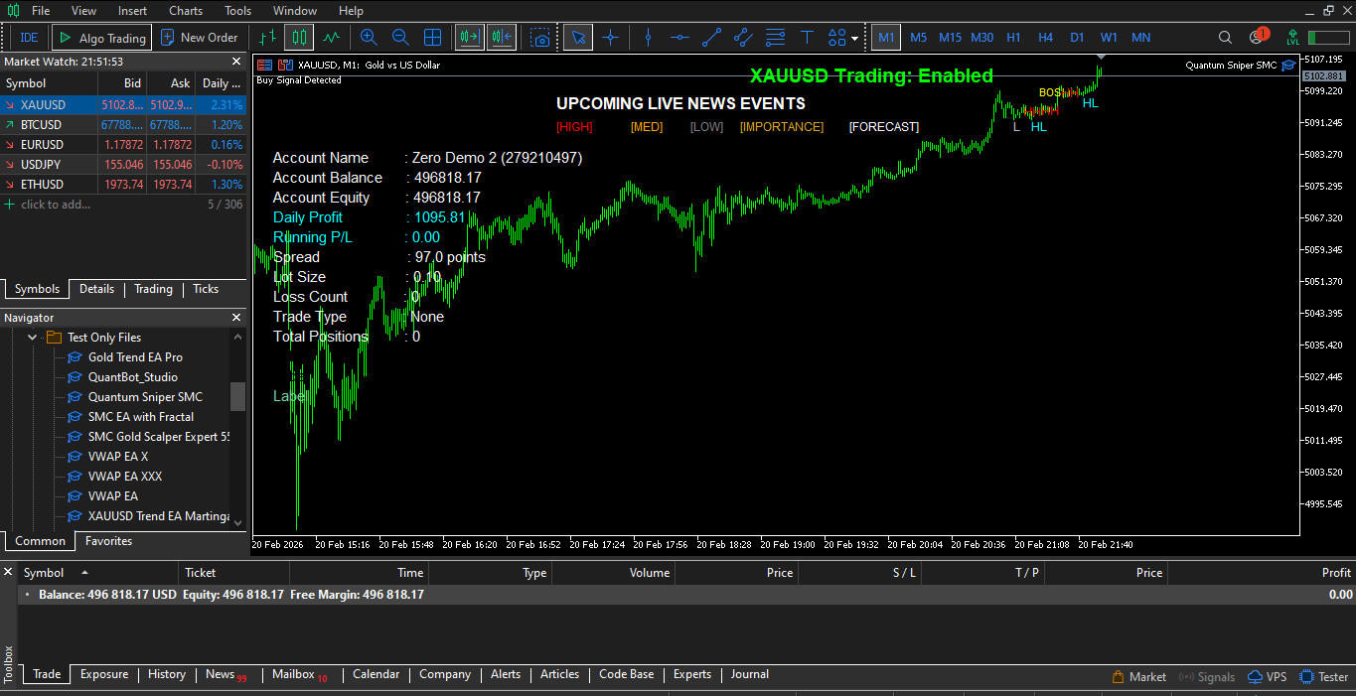Click the Quantum Sniper SMC expert hat icon
Image resolution: width=1356 pixels, height=696 pixels.
(x=1288, y=65)
